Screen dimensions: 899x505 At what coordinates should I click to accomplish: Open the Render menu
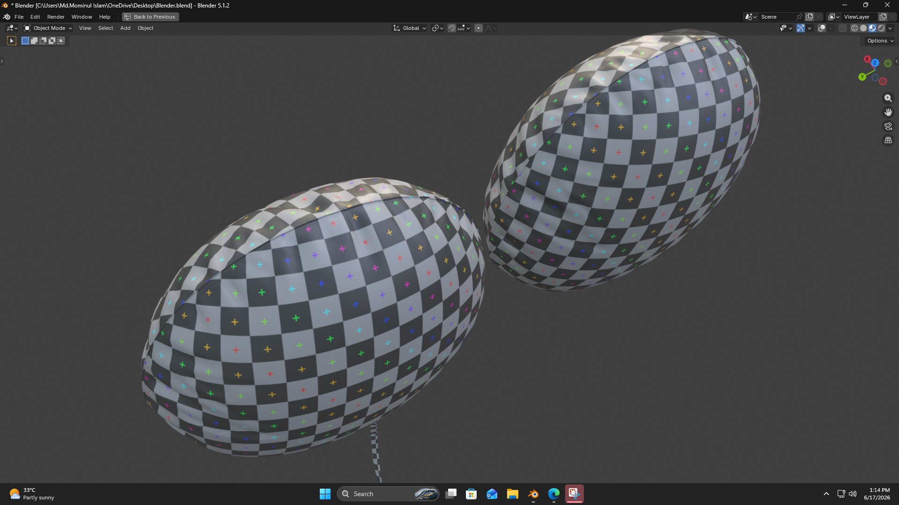[56, 17]
